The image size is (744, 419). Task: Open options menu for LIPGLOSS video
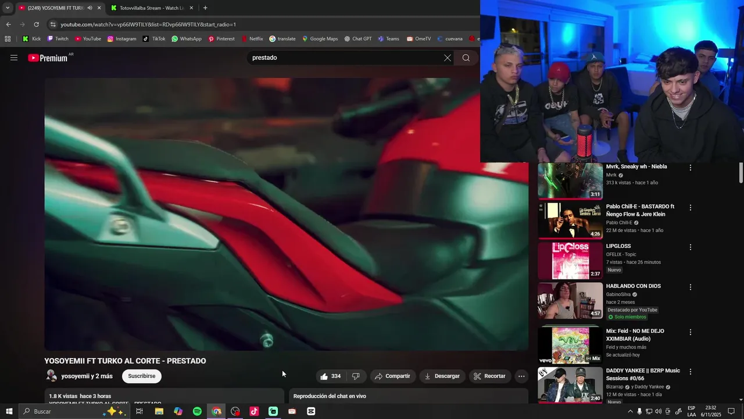[691, 247]
